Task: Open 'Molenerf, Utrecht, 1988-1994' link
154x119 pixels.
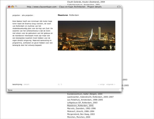Action: click(x=81, y=111)
